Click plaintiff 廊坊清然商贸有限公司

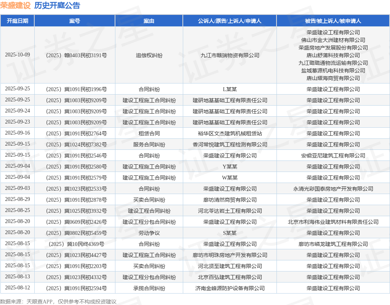(x=230, y=200)
